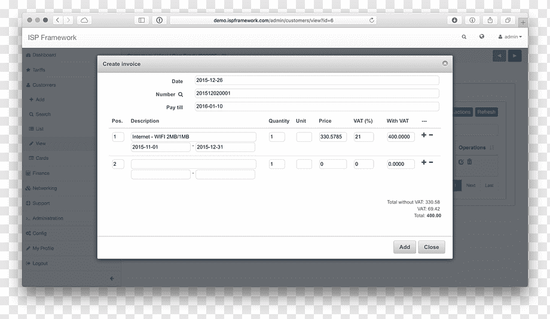
Task: Click the edit icon under Operations
Action: click(x=461, y=162)
